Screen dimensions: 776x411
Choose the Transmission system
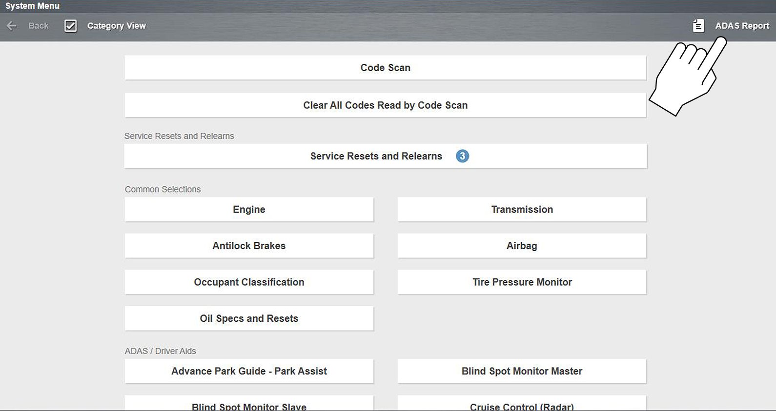[x=522, y=210]
